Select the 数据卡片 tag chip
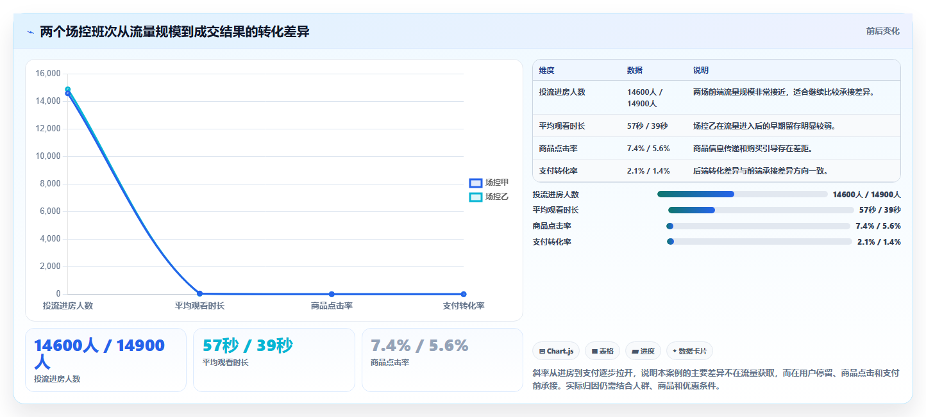This screenshot has height=417, width=926. 689,351
